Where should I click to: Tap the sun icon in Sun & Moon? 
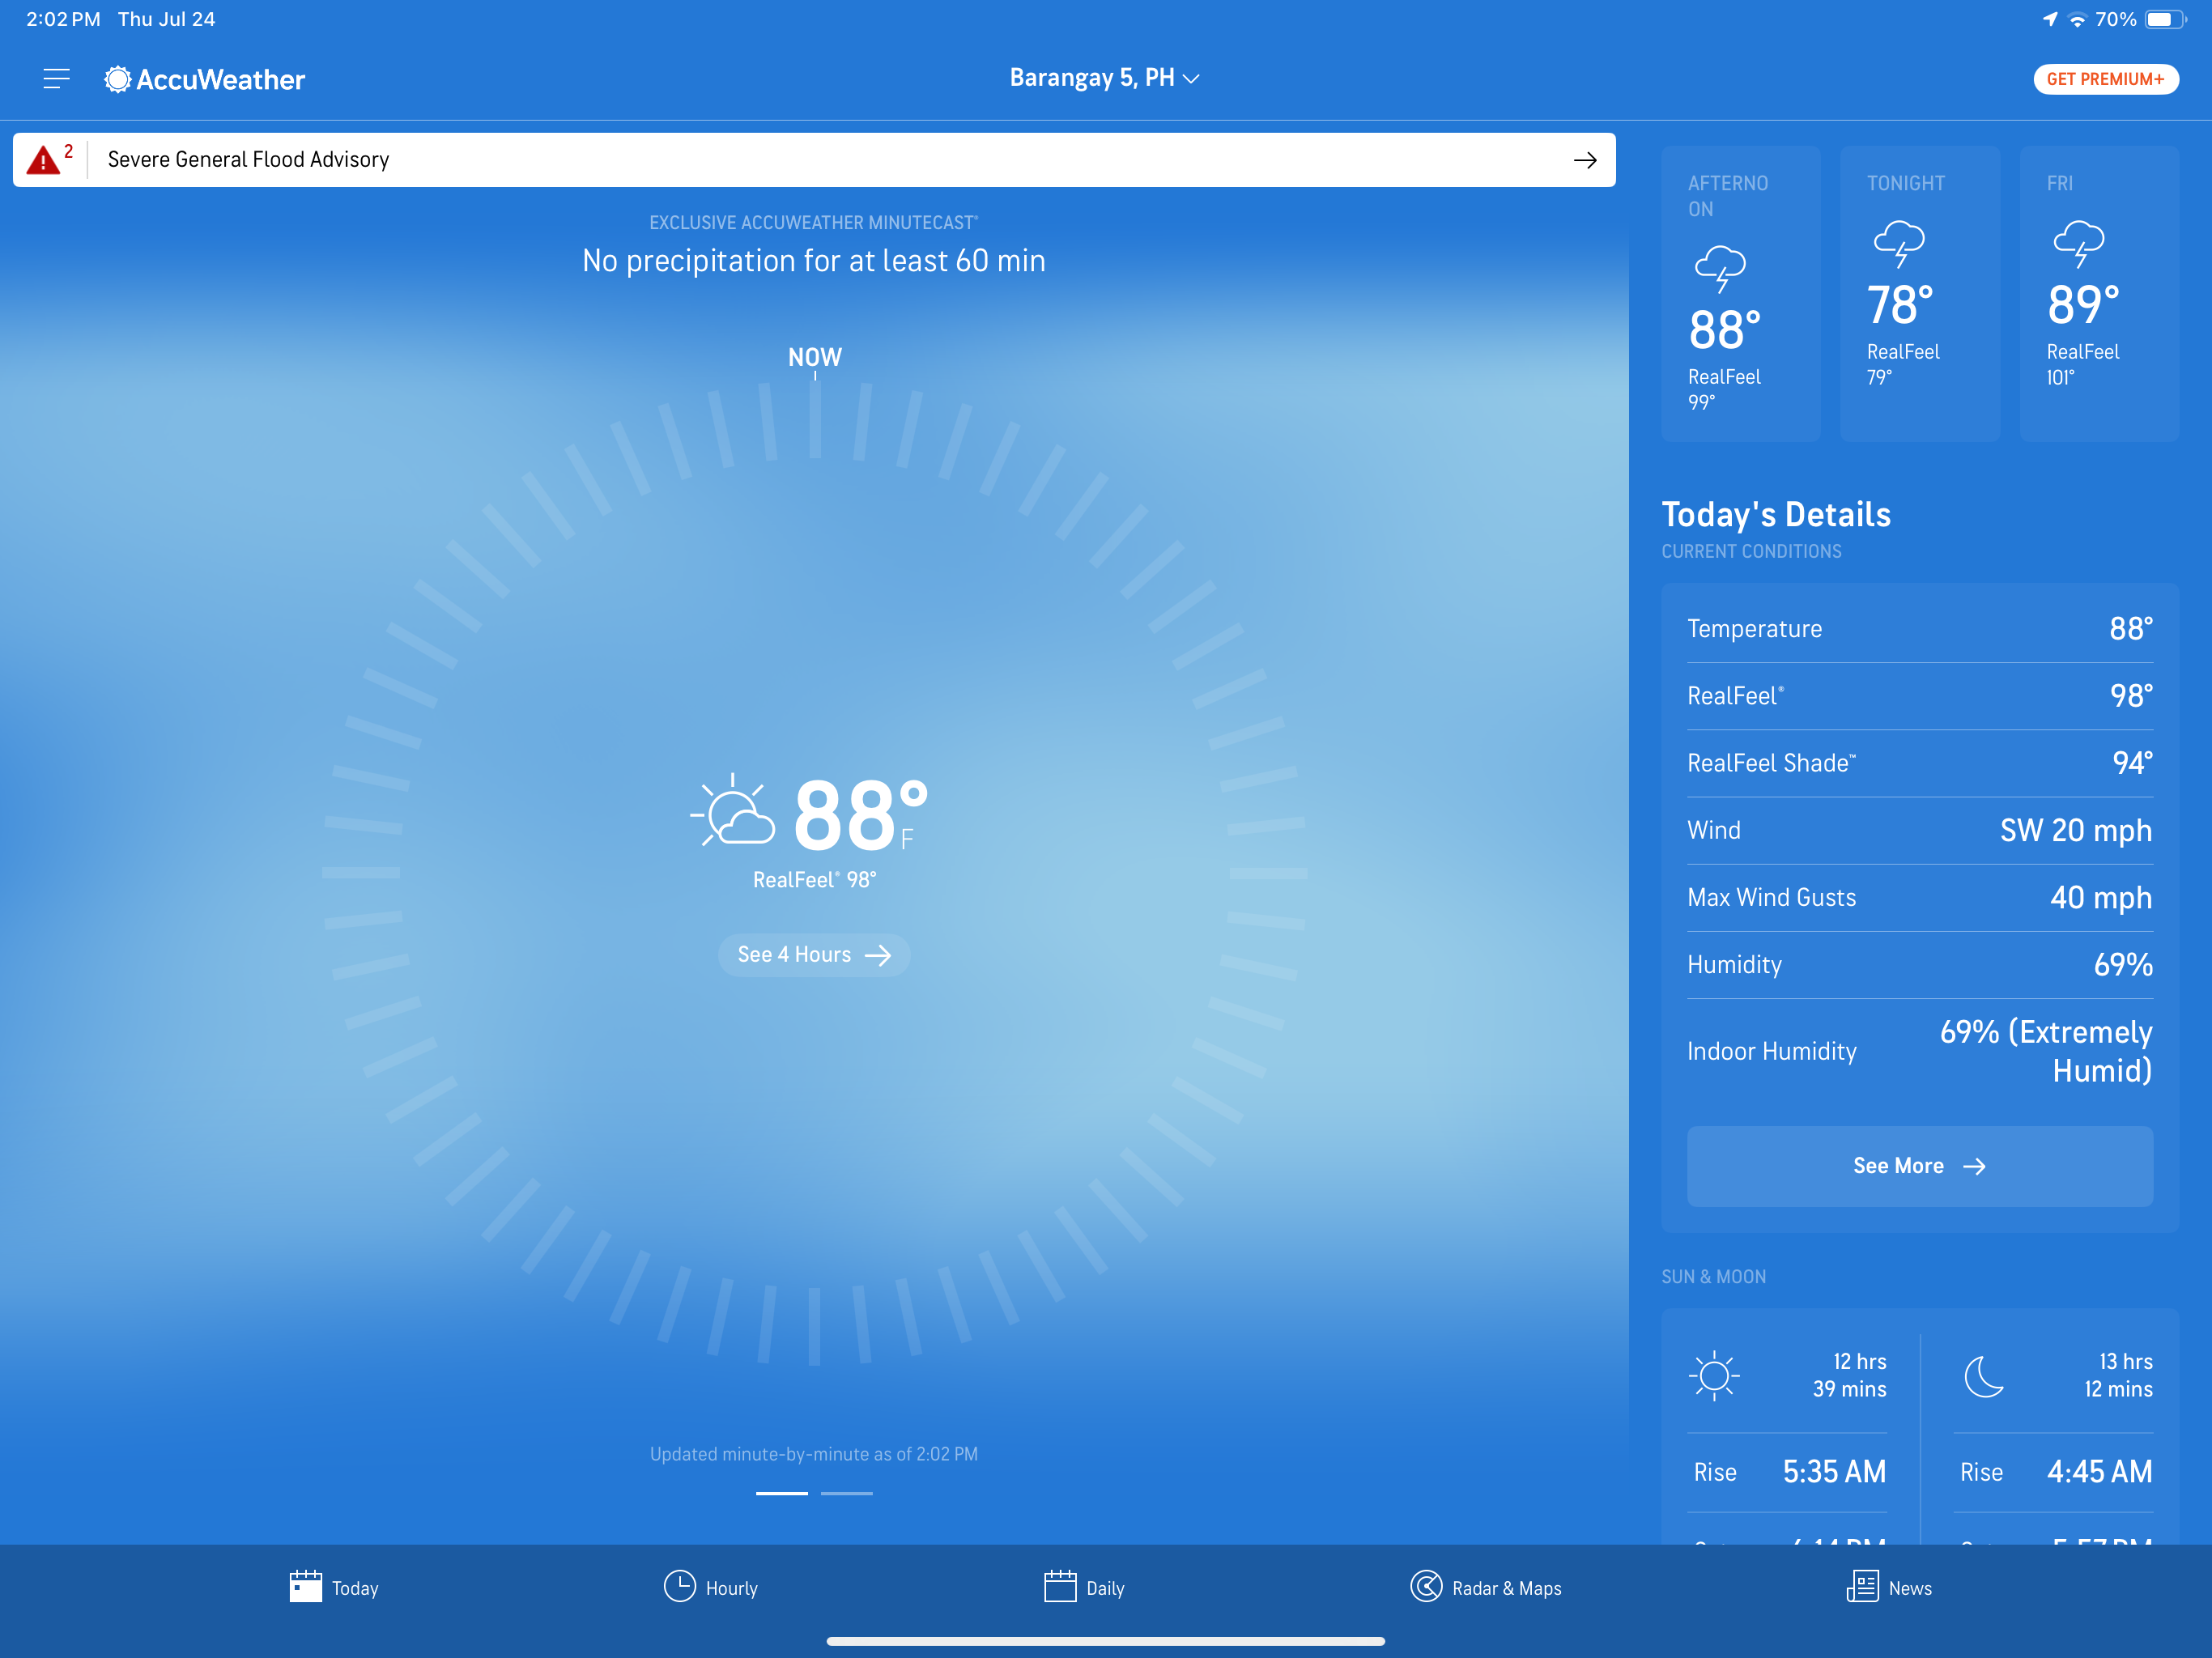coord(1714,1376)
